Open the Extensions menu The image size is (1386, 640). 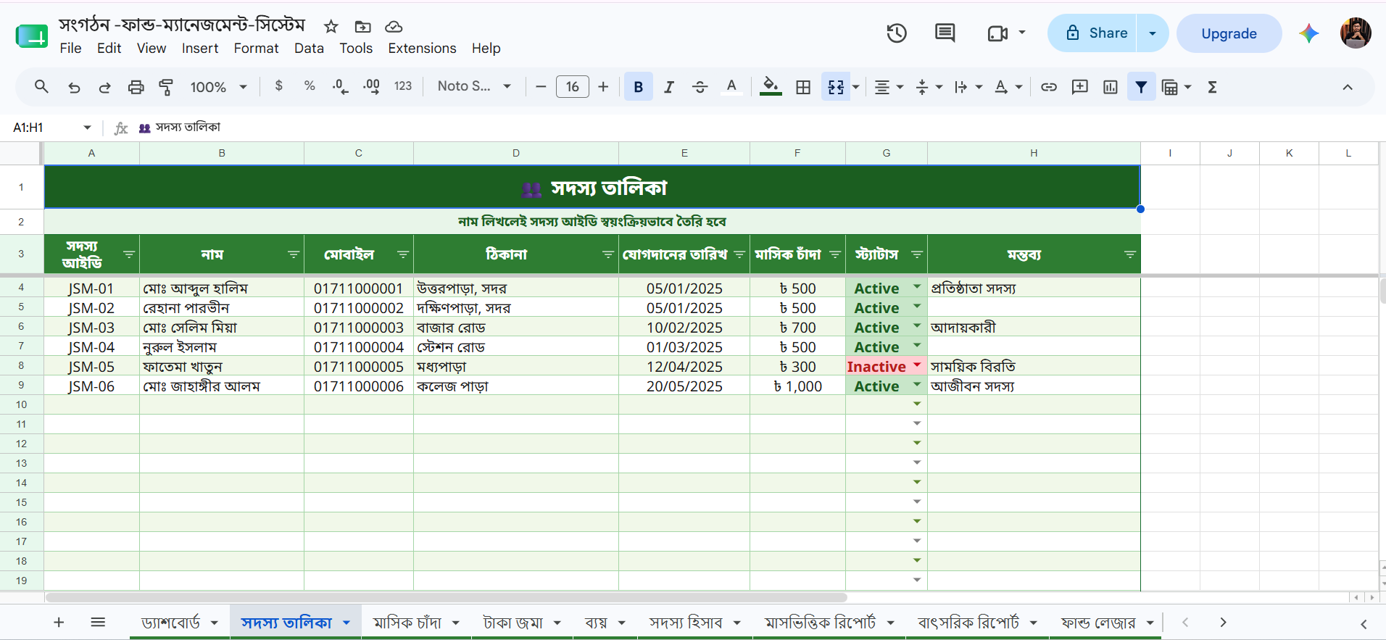(x=422, y=49)
